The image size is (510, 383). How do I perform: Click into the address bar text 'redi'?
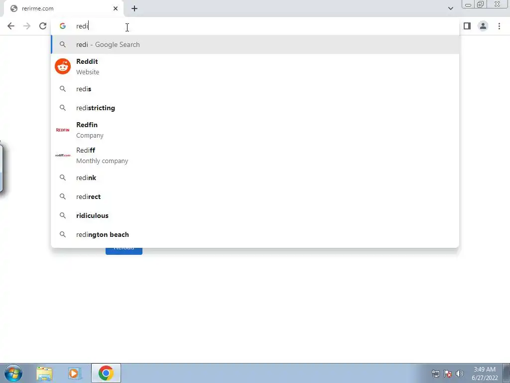(x=82, y=26)
